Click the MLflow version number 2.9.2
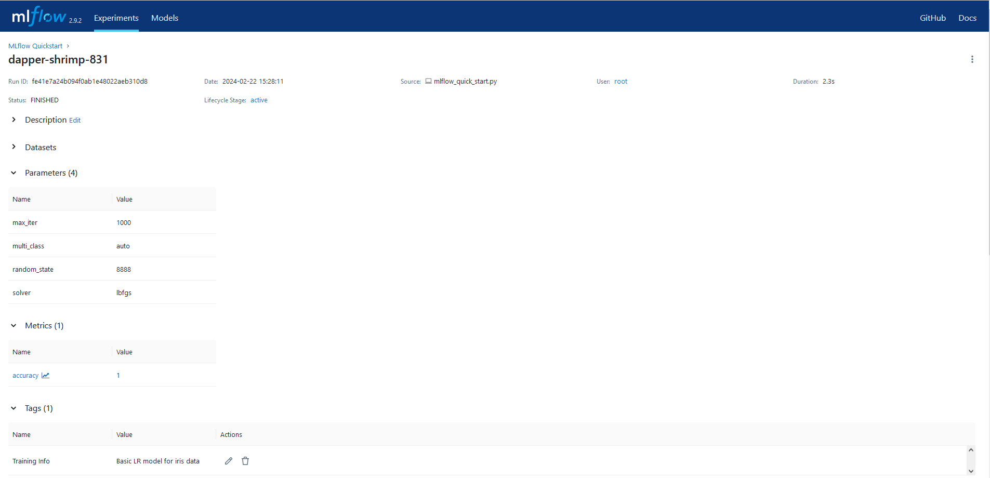990x478 pixels. pos(75,21)
